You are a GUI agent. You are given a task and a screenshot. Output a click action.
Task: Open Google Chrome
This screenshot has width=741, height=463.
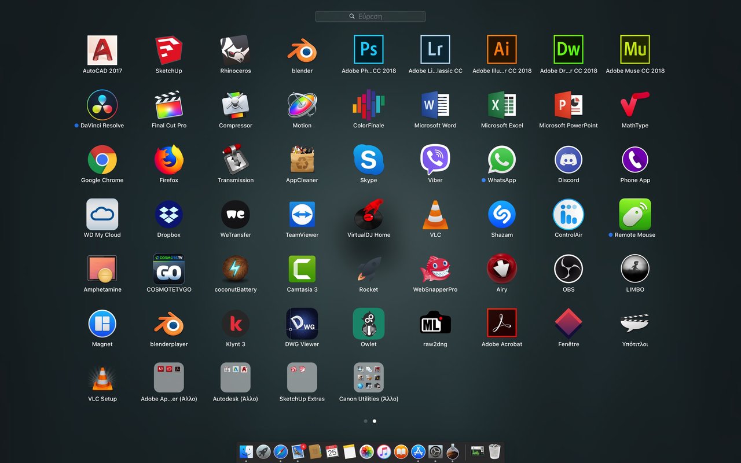(102, 160)
